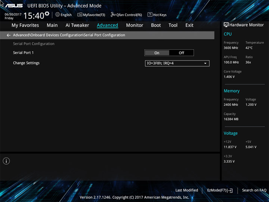269x202 pixels.
Task: Click +12V reading 11.837 V
Action: (x=230, y=147)
